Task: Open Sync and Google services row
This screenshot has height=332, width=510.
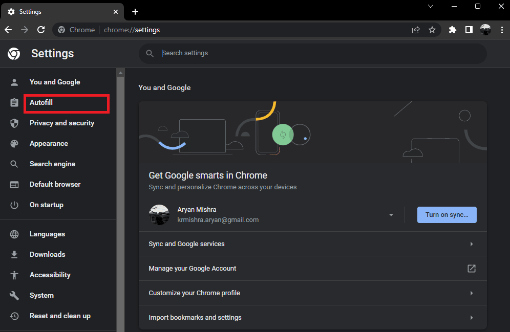Action: (x=312, y=244)
